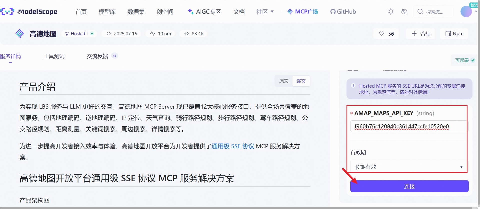This screenshot has width=480, height=209.
Task: Open the MCP广场 link
Action: (x=302, y=12)
